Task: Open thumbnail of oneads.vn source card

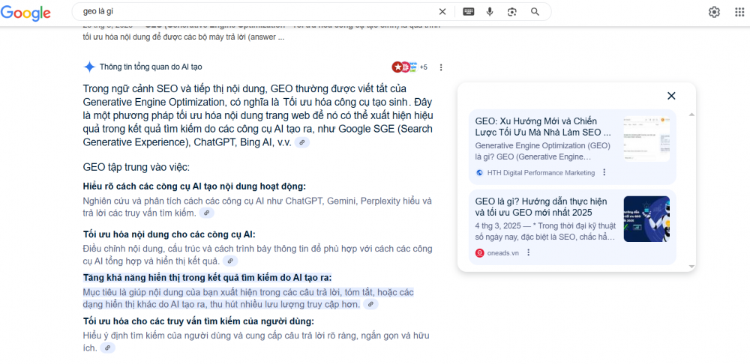Action: 646,219
